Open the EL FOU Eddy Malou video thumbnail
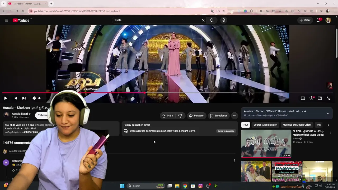Viewport: 338px width, 190px height. [x=266, y=144]
